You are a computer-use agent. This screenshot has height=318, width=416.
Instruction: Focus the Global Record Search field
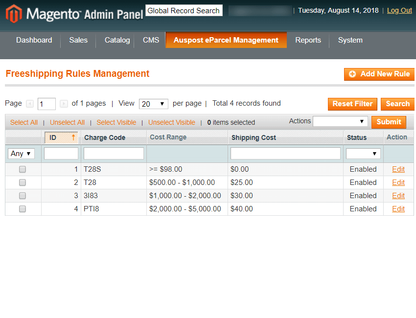coord(184,10)
